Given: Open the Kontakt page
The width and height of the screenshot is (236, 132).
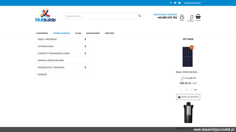Looking at the screenshot, I should coord(110,33).
